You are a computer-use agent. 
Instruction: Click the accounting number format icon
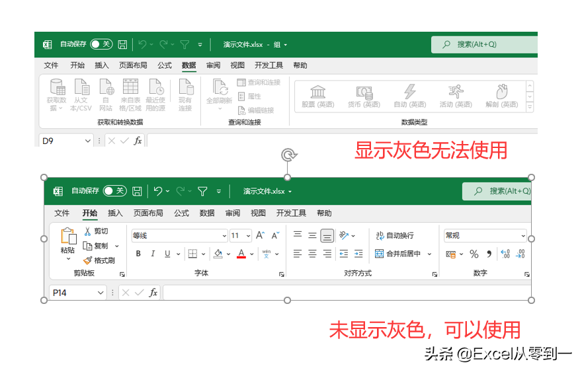click(450, 254)
